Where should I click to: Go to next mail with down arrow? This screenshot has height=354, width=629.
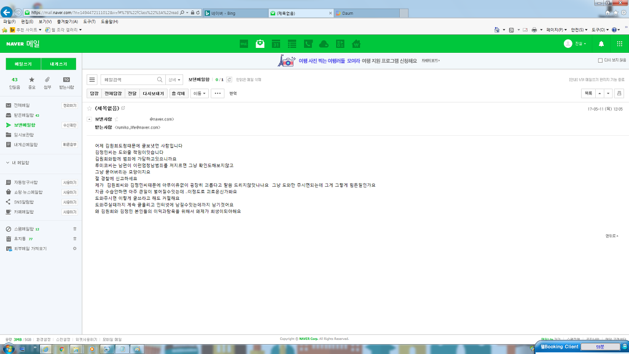click(x=608, y=93)
